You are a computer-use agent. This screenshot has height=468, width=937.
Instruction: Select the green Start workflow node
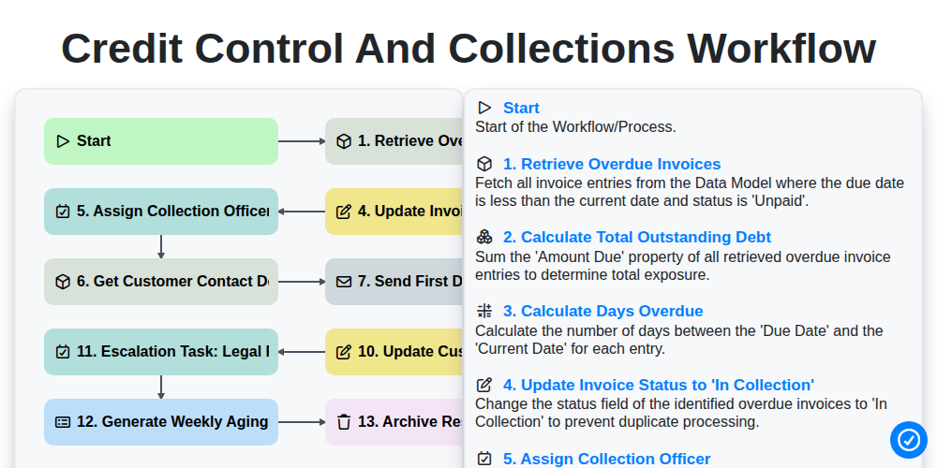[x=161, y=141]
